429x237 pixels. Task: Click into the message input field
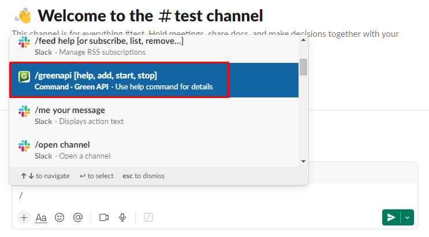tap(214, 195)
